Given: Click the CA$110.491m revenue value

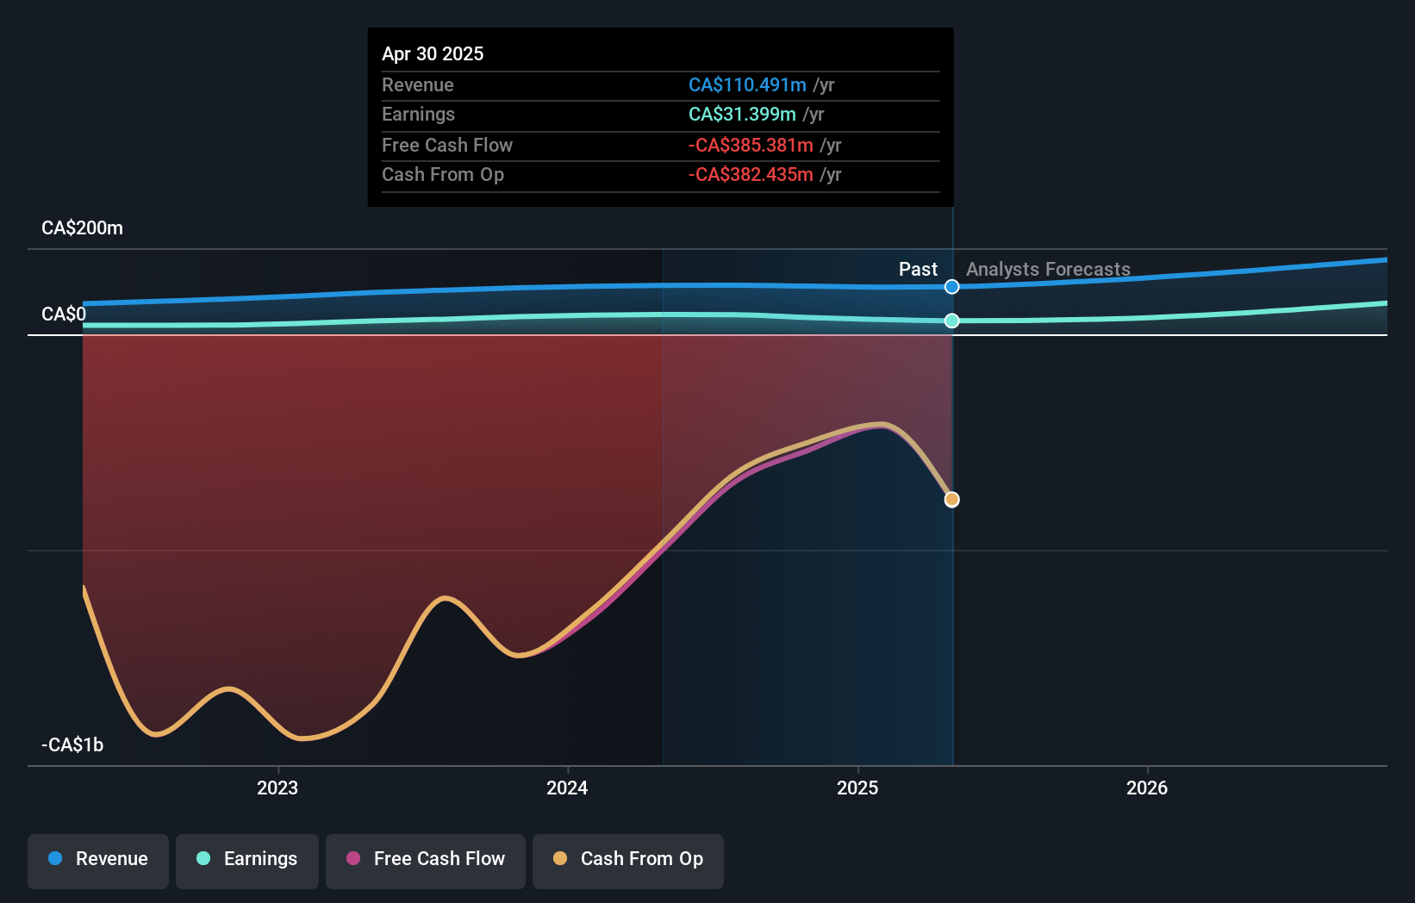Looking at the screenshot, I should point(747,84).
